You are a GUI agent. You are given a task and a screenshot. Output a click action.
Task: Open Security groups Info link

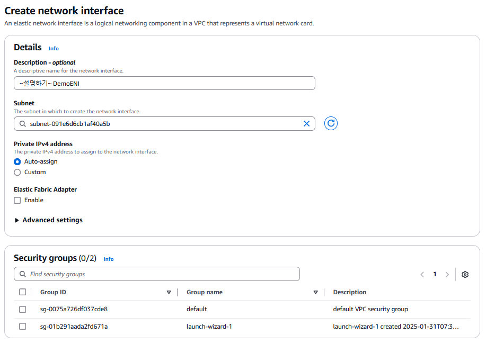pyautogui.click(x=109, y=259)
